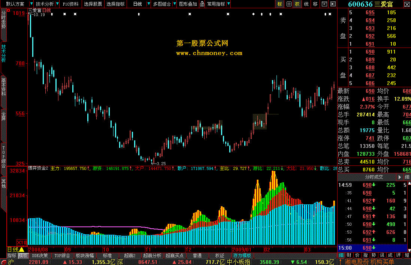411x265 pixels.
Task: Select TOP综合 template tab at bottom
Action: [62, 256]
